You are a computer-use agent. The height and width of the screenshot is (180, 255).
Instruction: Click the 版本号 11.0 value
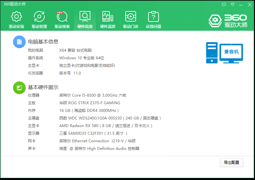70,73
